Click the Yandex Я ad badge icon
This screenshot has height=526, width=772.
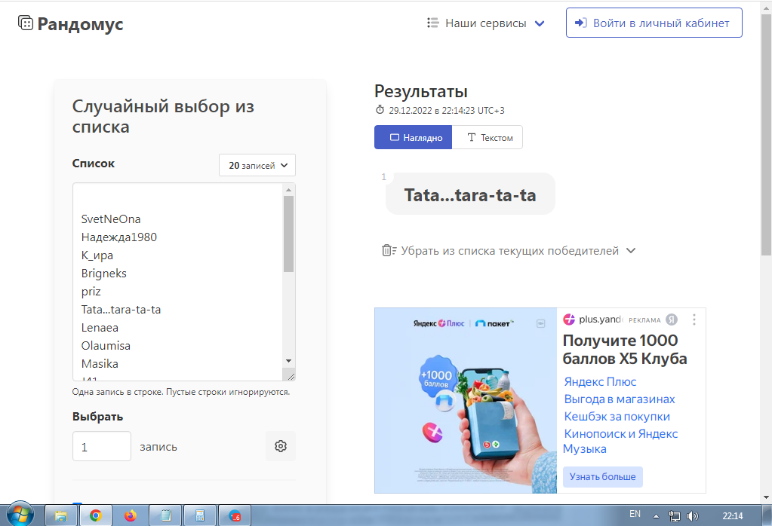[x=672, y=320]
